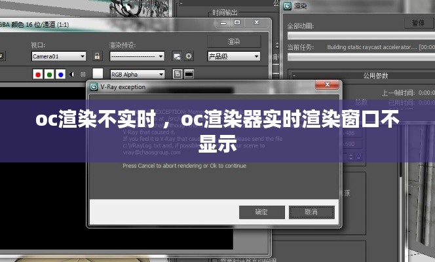
Task: Click 取消 in V-Ray exception dialog
Action: click(312, 212)
